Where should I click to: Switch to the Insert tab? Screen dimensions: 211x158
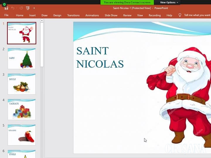(x=32, y=15)
